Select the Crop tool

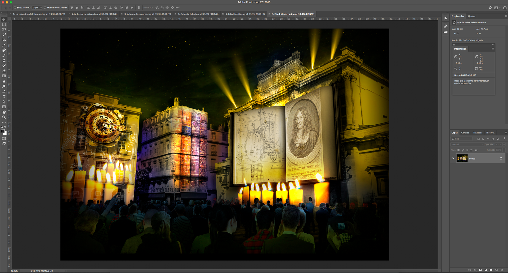(x=4, y=40)
